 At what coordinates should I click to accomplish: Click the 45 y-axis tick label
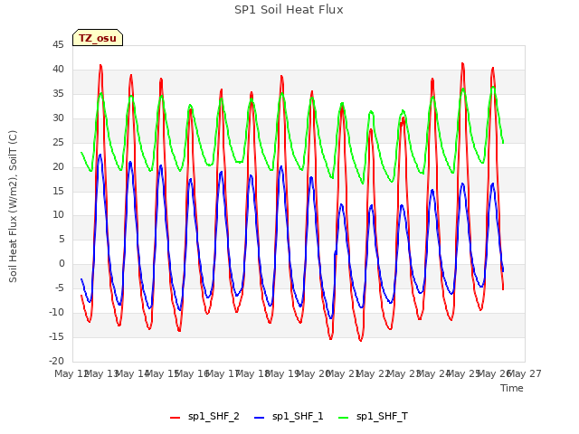pyautogui.click(x=58, y=45)
